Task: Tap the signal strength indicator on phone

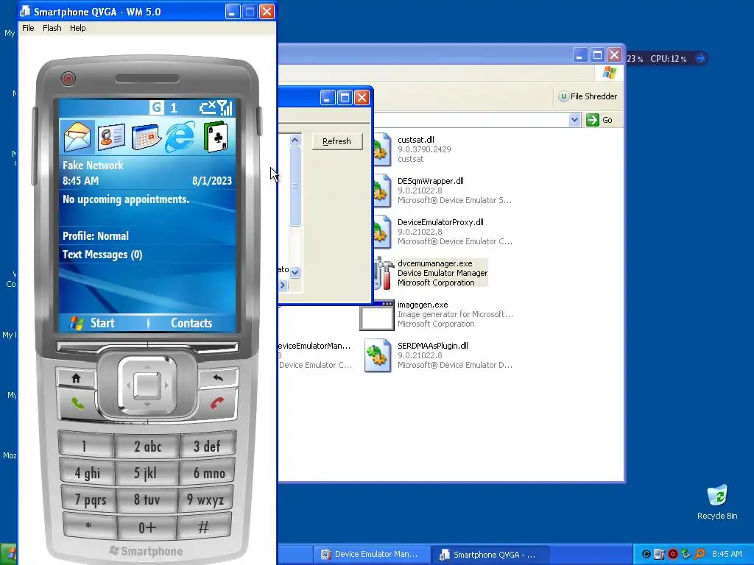Action: coord(225,107)
